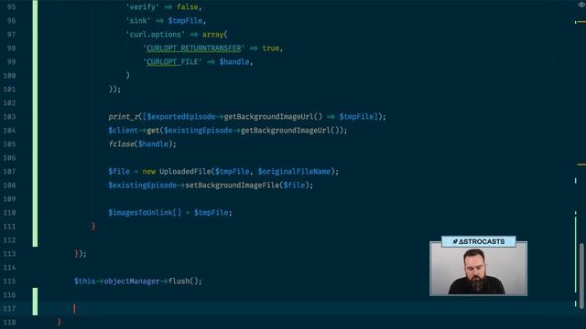The width and height of the screenshot is (586, 329).
Task: Open the webcam video thumbnail overlay
Action: click(x=478, y=268)
